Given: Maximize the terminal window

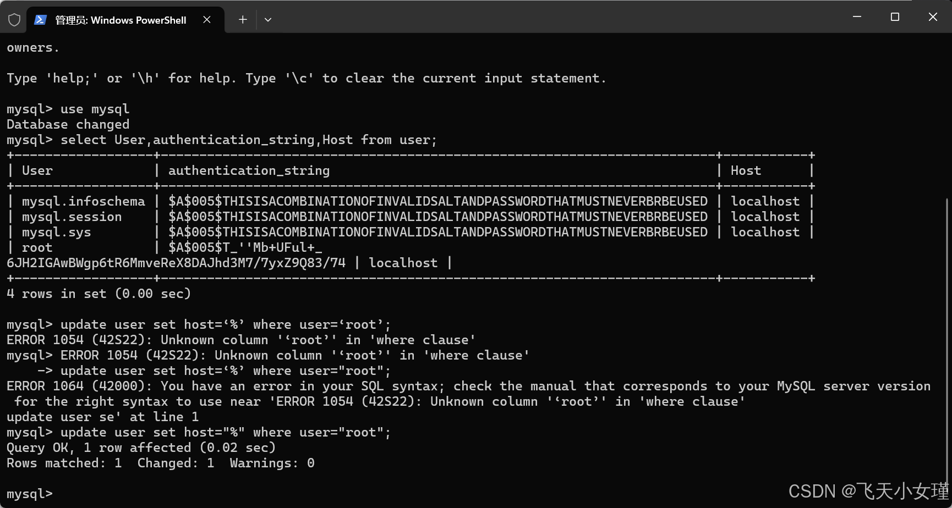Looking at the screenshot, I should (x=895, y=17).
